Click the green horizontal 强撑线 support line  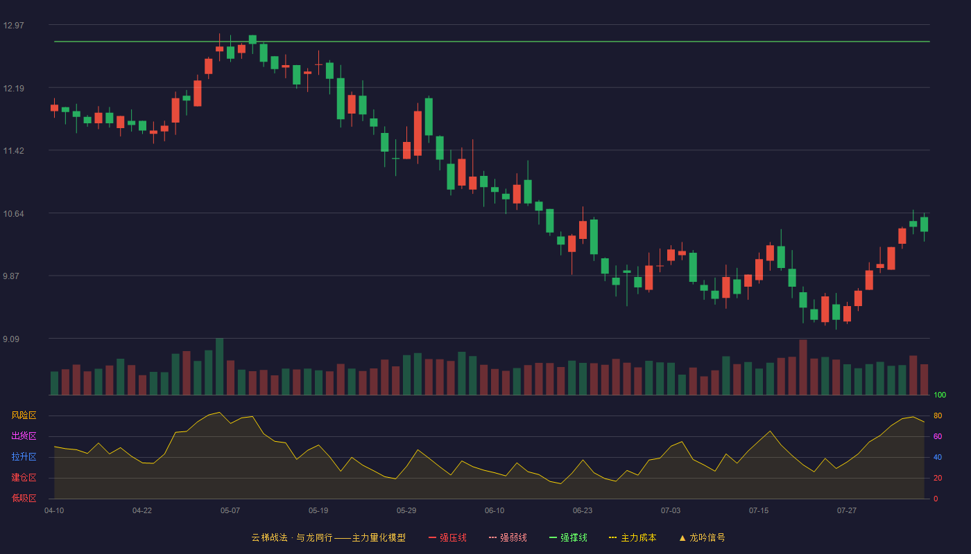492,42
